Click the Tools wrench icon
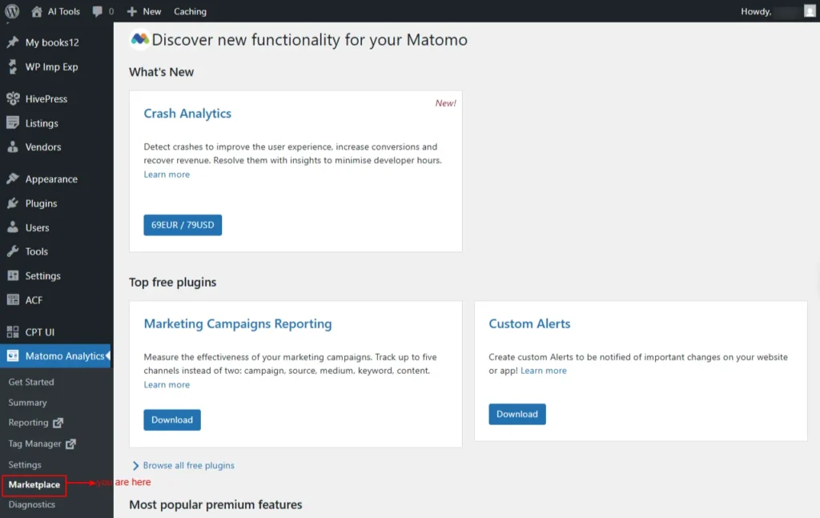 tap(13, 251)
